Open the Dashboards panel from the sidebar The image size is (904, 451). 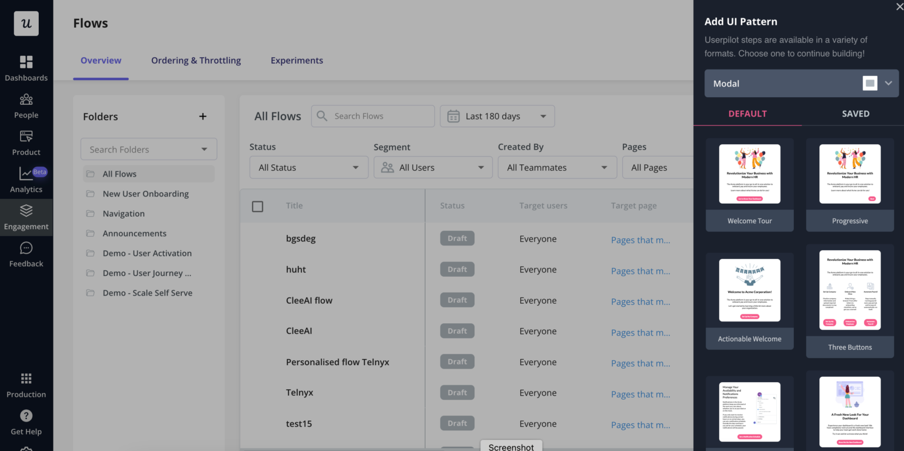(x=26, y=67)
